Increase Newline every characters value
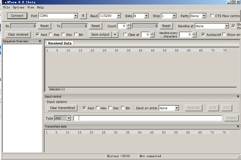241x160 pixels. tap(194, 33)
